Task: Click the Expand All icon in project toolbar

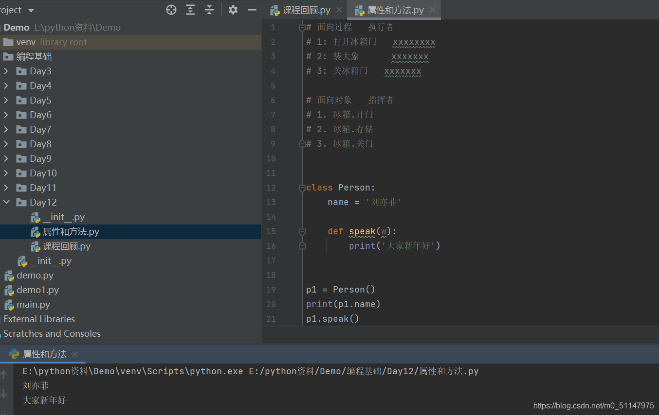Action: click(x=190, y=10)
